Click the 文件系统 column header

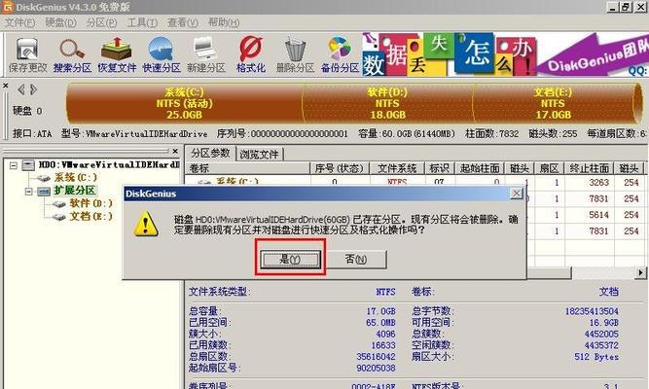397,168
